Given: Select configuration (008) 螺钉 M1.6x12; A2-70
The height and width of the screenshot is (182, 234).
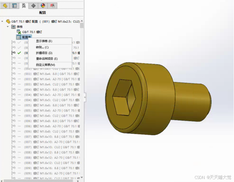Looking at the screenshot, I should click(x=52, y=158).
